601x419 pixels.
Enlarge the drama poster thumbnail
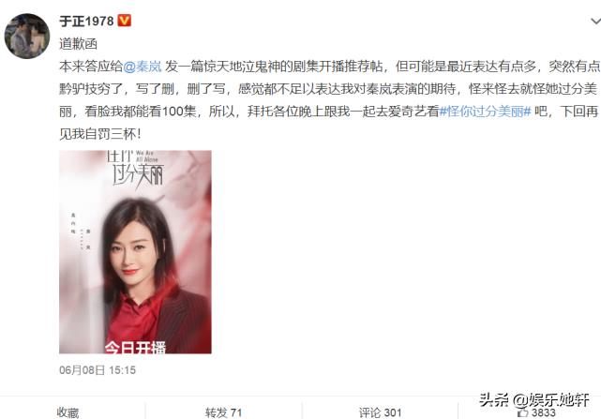tap(135, 252)
